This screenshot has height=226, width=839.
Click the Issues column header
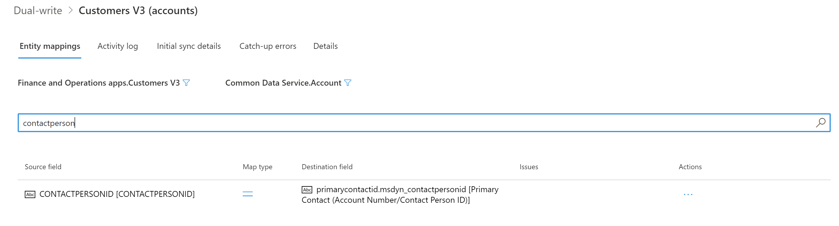[528, 167]
